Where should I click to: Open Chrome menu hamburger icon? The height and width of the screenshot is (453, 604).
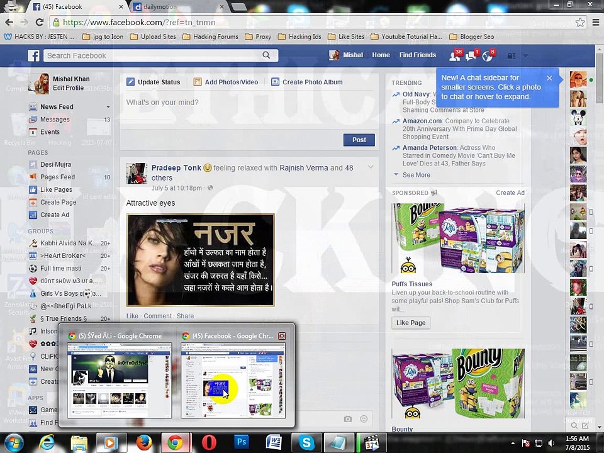pyautogui.click(x=596, y=23)
